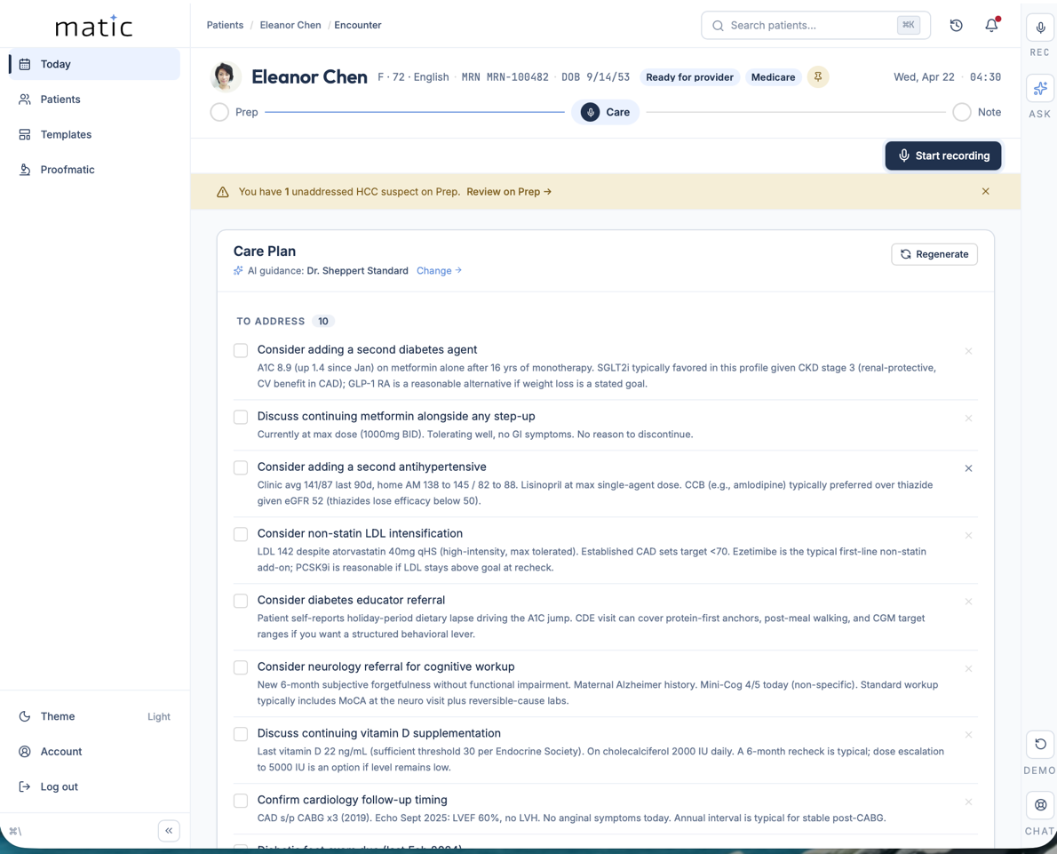Click the 'Patients' breadcrumb link

click(x=225, y=25)
